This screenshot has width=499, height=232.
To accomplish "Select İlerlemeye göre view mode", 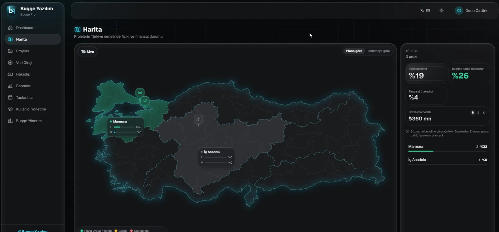I will [x=379, y=51].
